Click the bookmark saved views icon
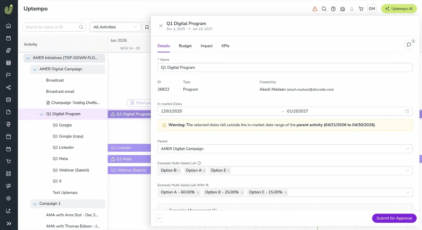The image size is (422, 230). pos(147,27)
